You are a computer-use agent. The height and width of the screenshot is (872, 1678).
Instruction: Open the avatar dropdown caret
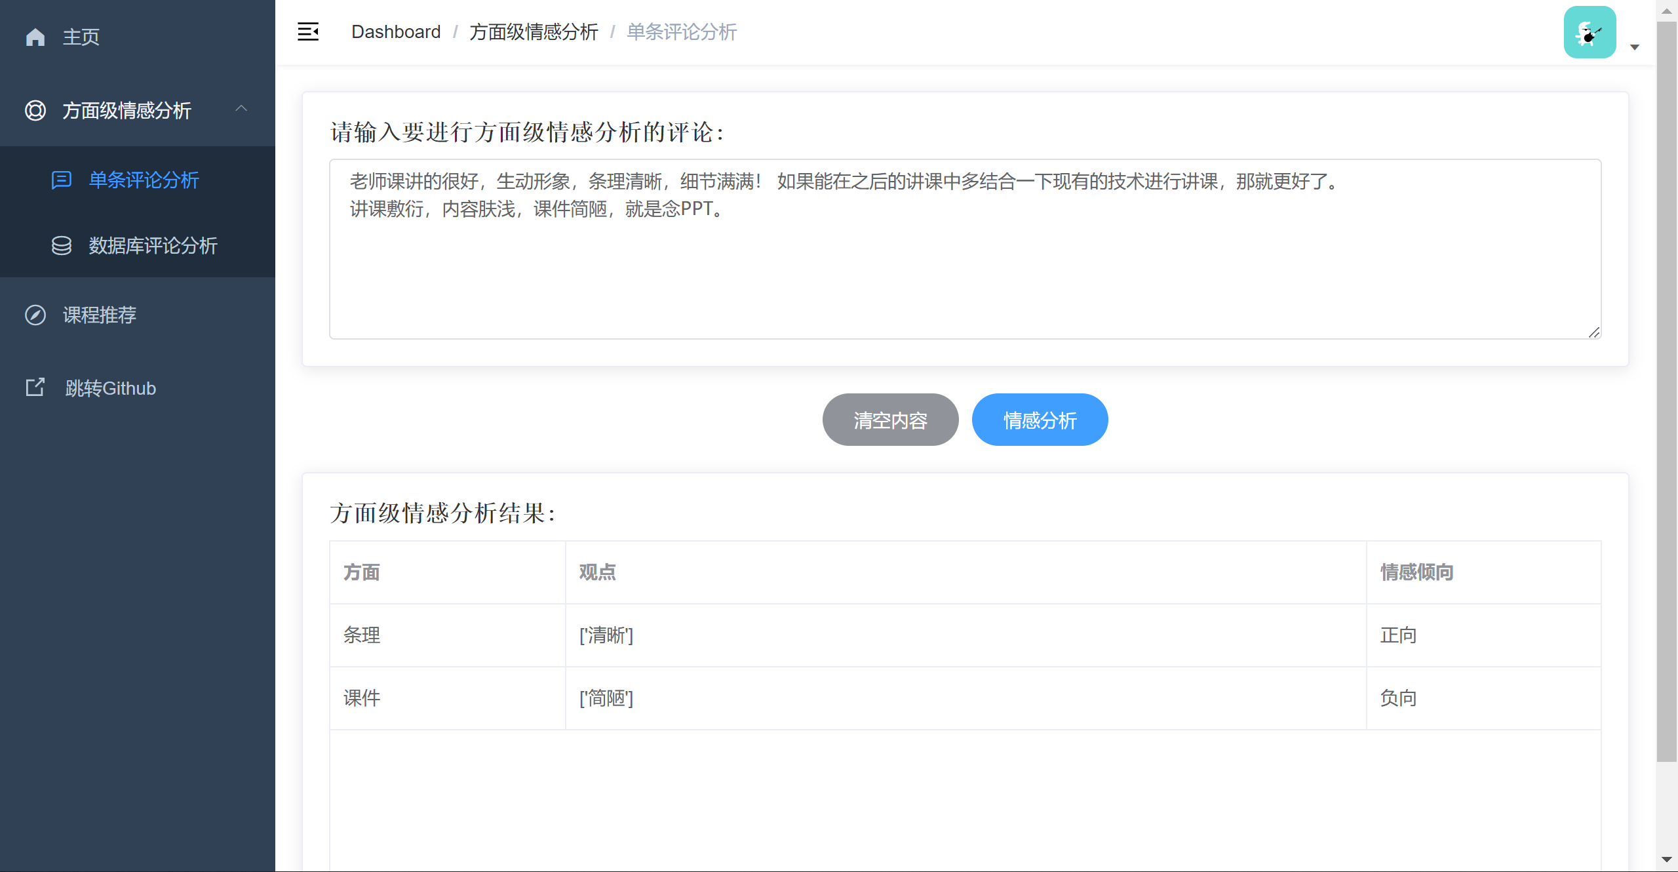(1635, 47)
